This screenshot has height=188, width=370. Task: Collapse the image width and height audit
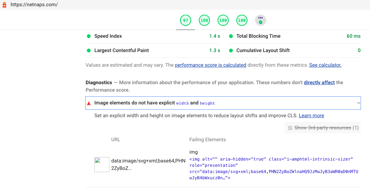click(x=359, y=103)
